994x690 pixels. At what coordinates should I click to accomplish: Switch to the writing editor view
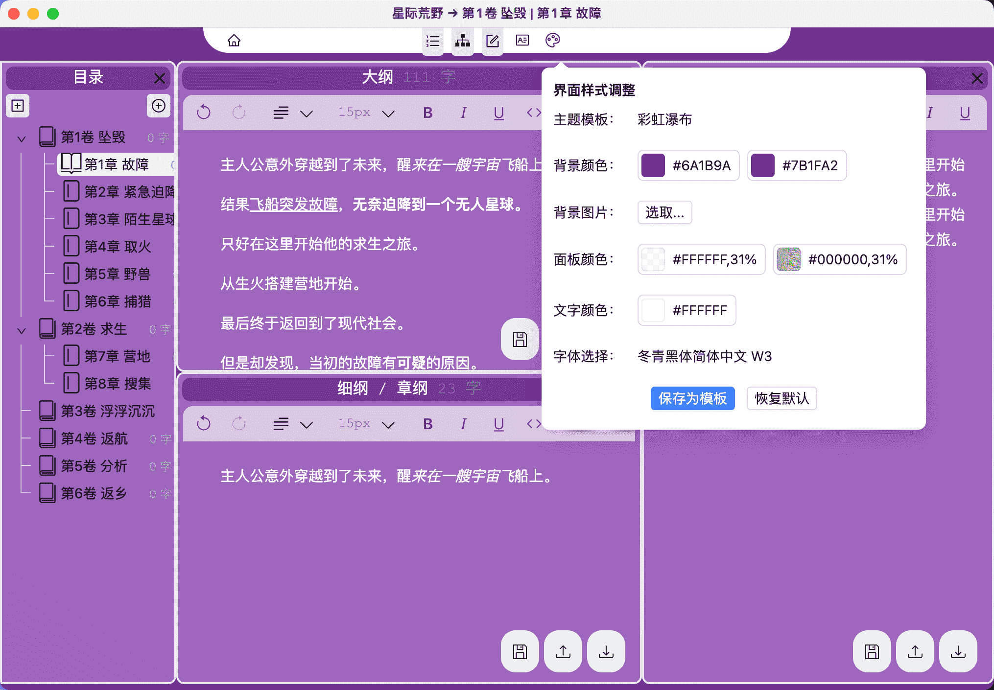(492, 41)
